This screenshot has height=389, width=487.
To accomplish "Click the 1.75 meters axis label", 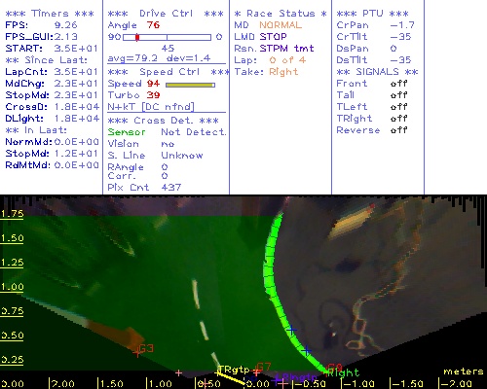I will [12, 214].
